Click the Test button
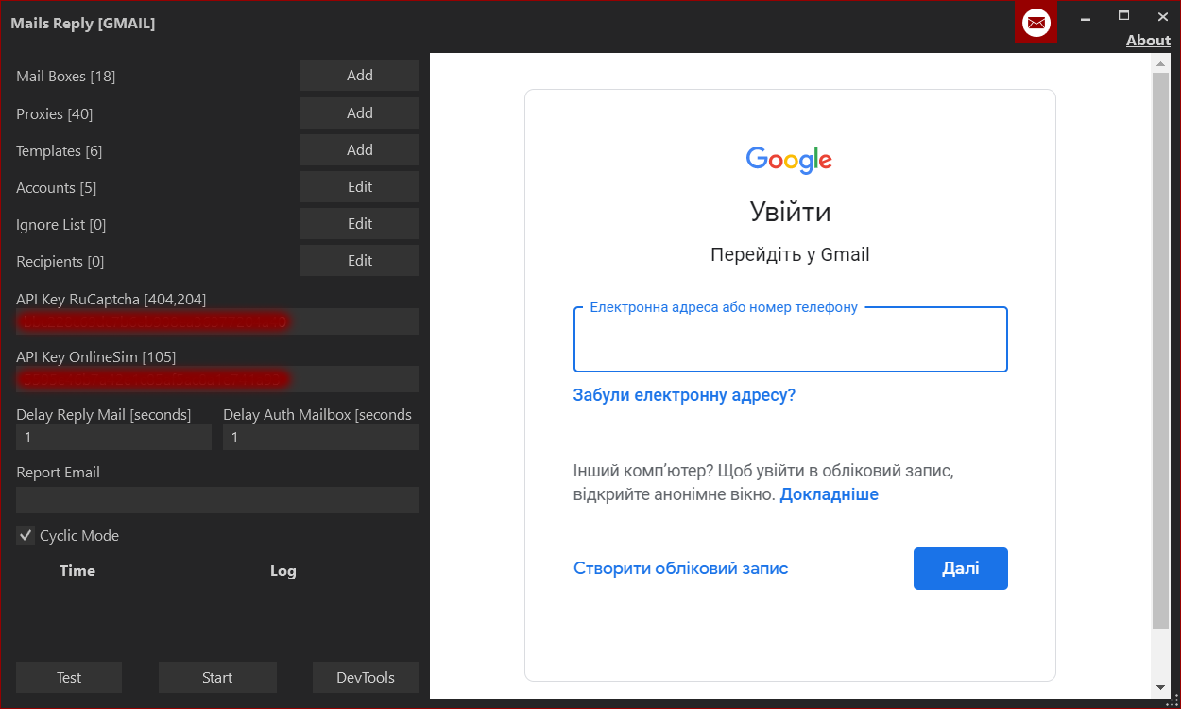 click(x=69, y=677)
